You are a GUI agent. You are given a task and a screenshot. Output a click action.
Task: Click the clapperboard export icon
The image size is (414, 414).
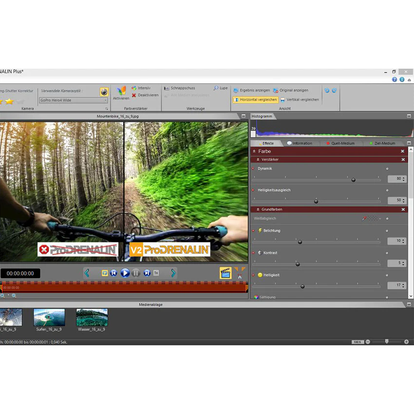tap(226, 273)
